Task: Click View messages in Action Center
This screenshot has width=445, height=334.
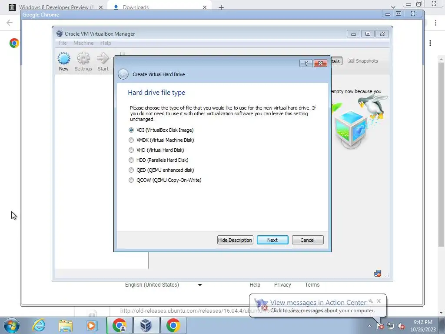Action: coord(318,303)
